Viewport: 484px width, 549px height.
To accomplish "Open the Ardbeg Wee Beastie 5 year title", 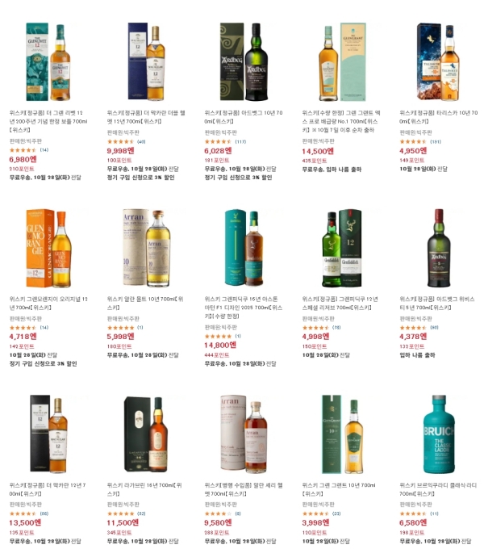I will coord(437,304).
